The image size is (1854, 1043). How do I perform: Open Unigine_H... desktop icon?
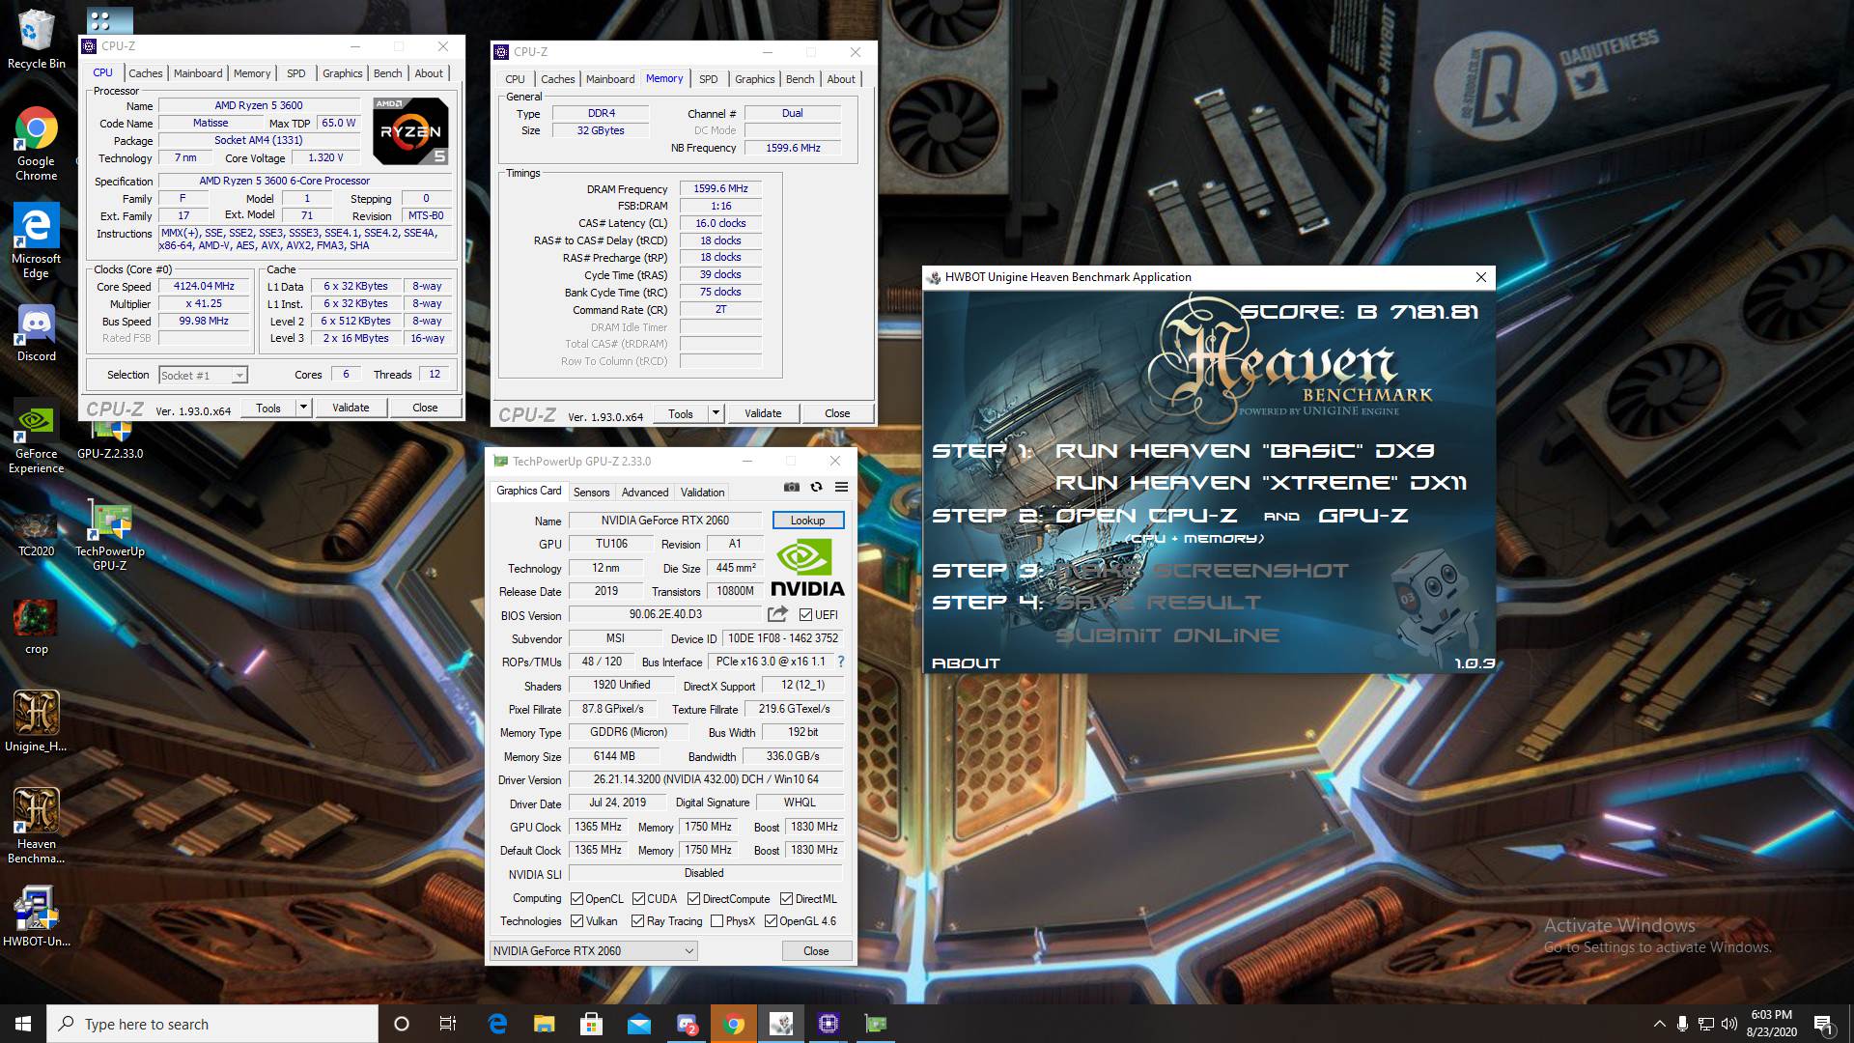36,720
